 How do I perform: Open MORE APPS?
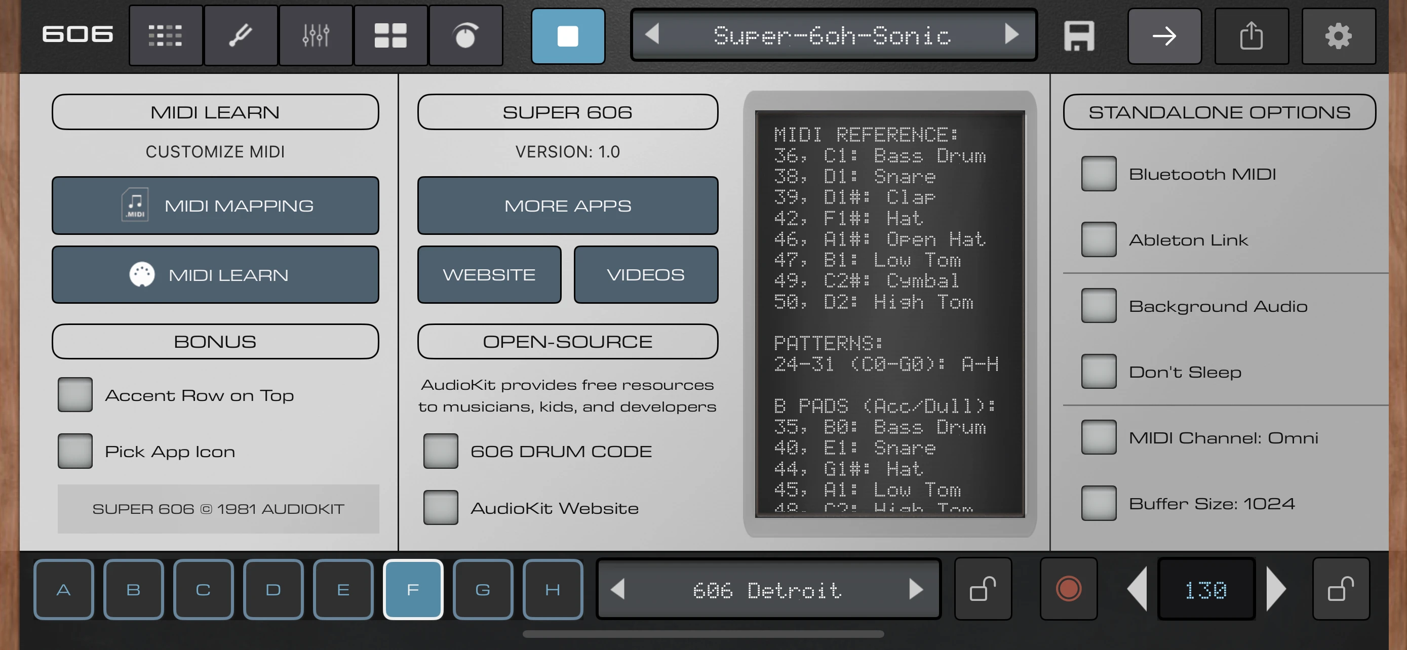click(567, 205)
